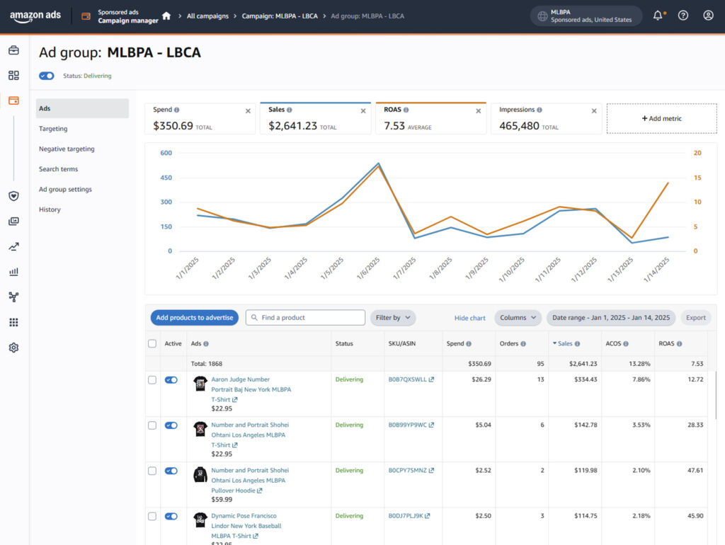Click the ROAS metric card info icon

tap(406, 110)
